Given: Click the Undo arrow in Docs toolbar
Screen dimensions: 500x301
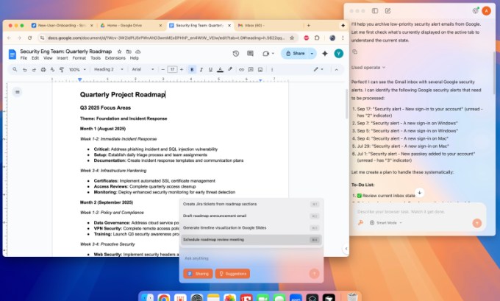Looking at the screenshot, I should (24, 70).
